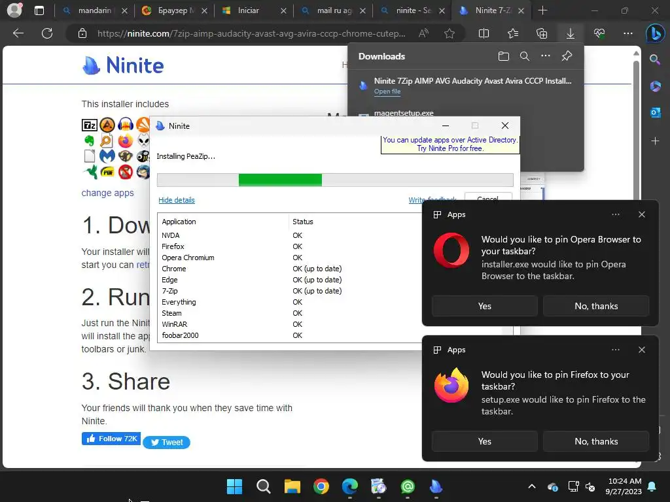The width and height of the screenshot is (670, 502).
Task: Close the Iniciar tab
Action: click(283, 10)
